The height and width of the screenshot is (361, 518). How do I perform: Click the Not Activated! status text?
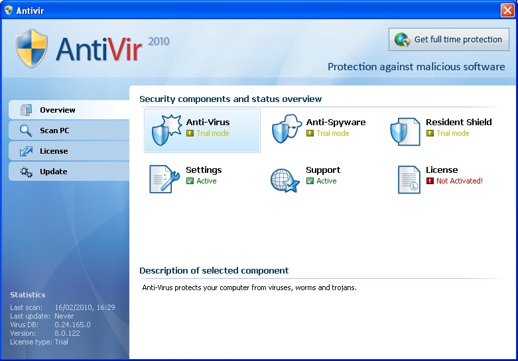click(460, 181)
